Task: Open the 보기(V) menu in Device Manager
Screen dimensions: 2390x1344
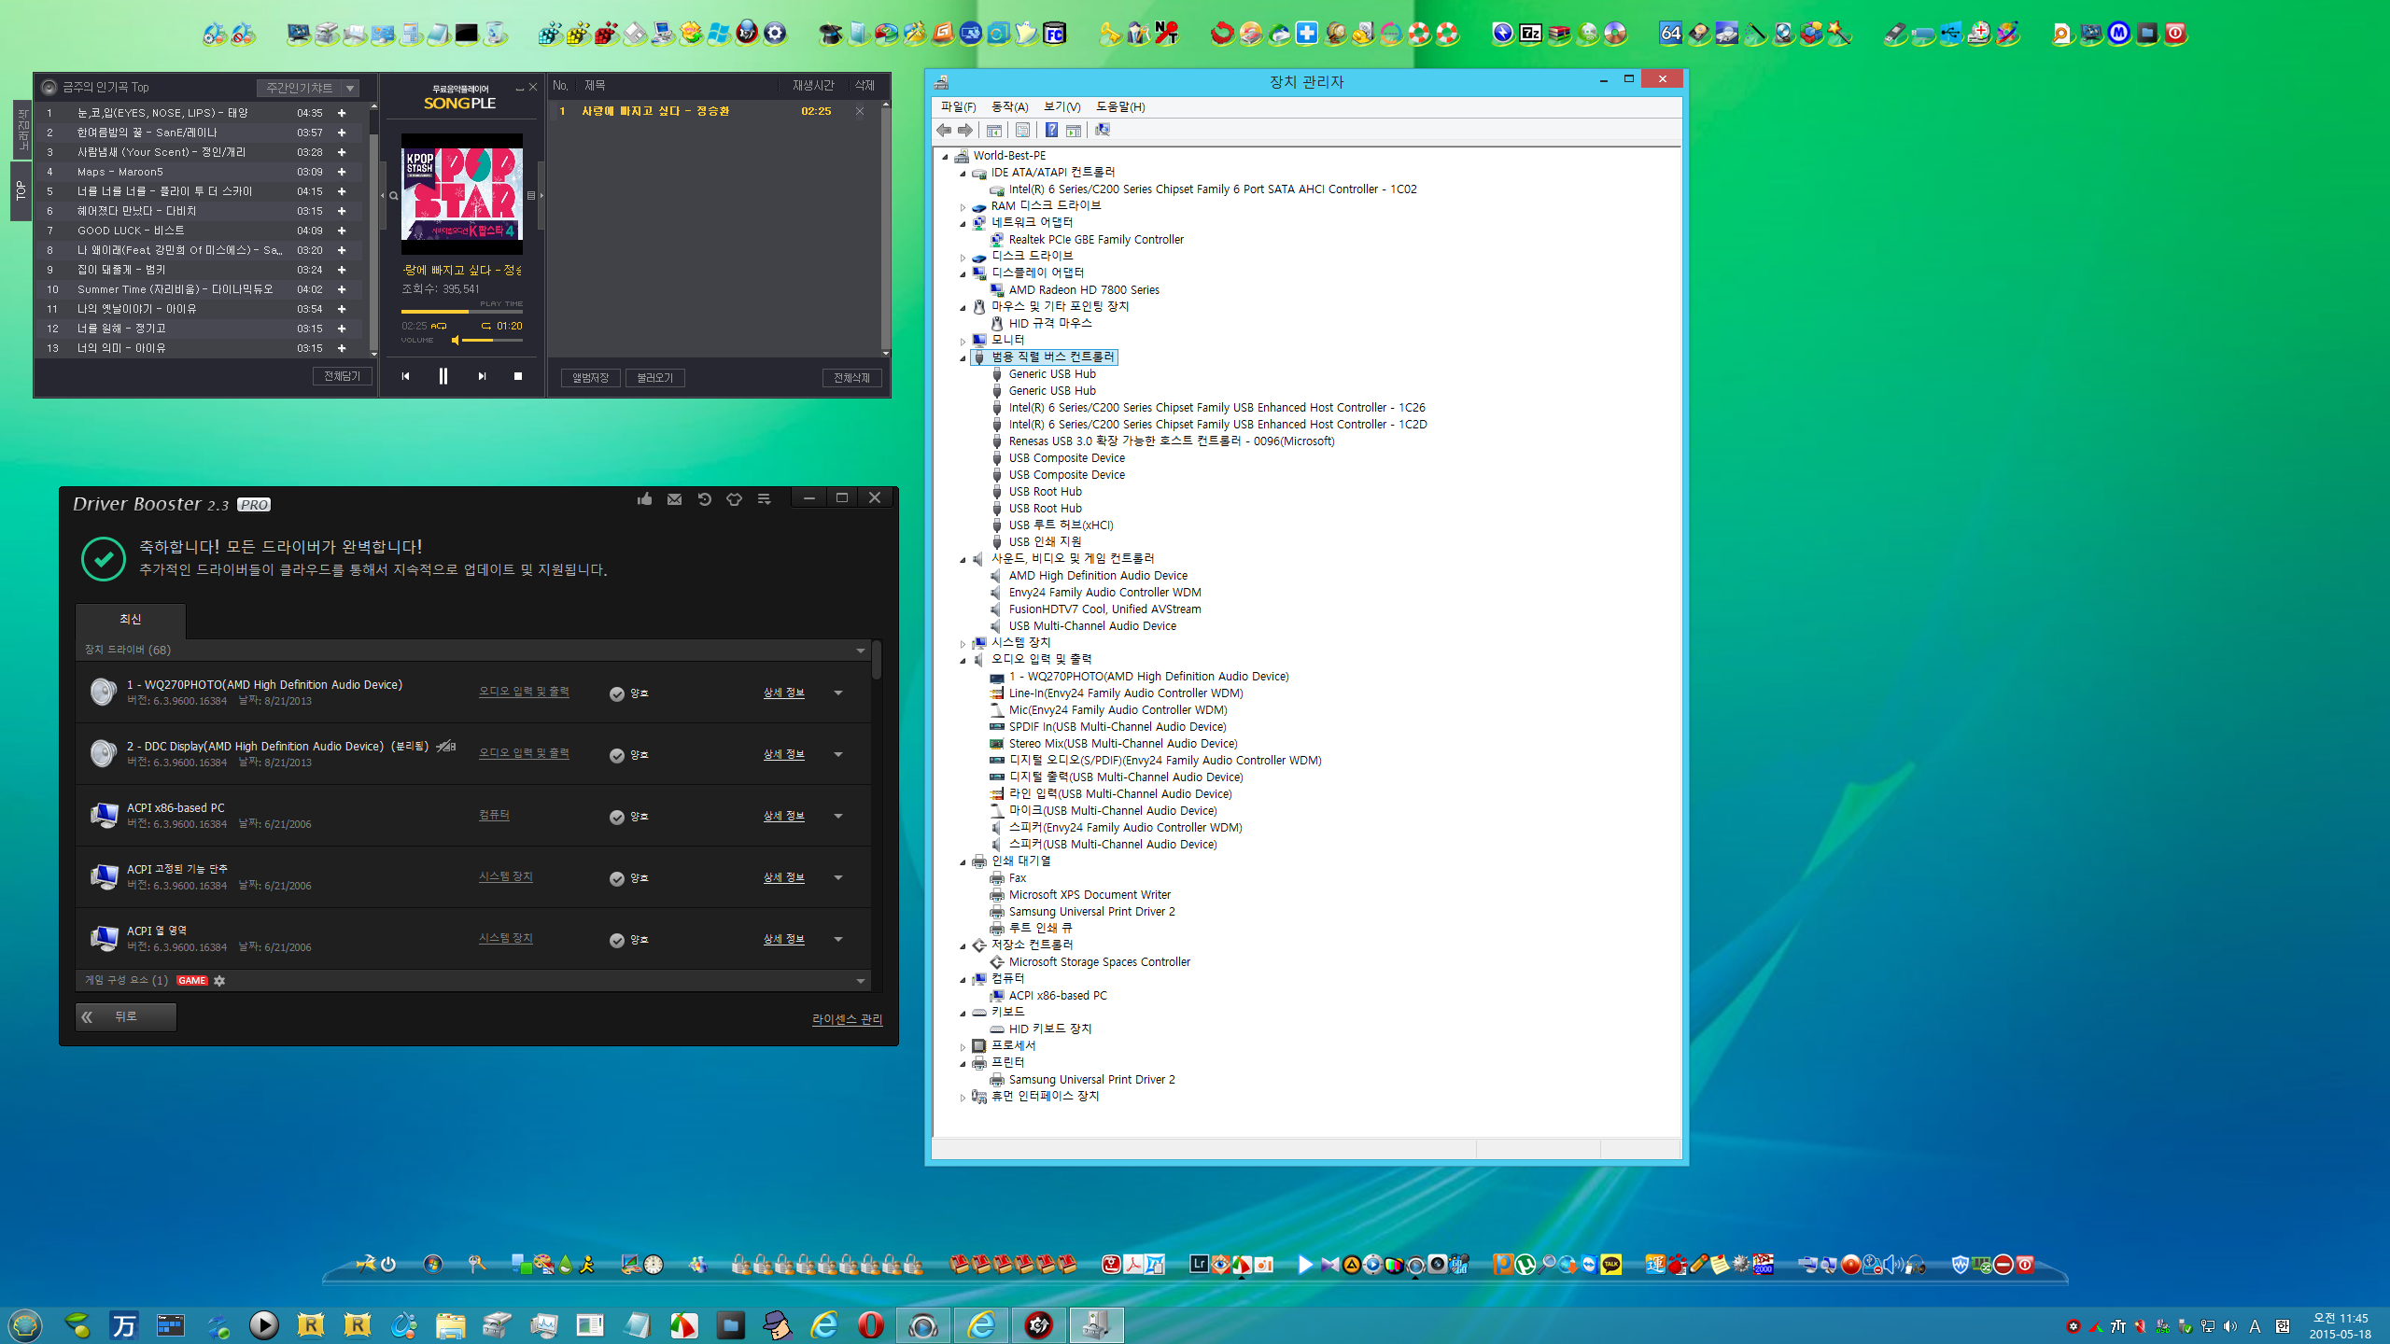Action: [x=1061, y=107]
